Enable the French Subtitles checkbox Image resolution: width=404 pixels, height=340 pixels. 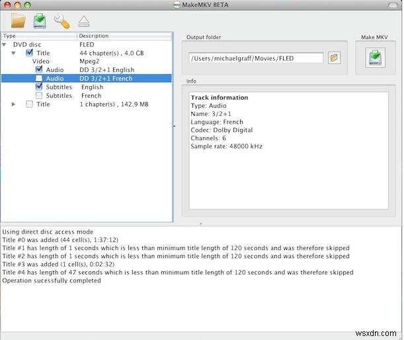point(39,95)
